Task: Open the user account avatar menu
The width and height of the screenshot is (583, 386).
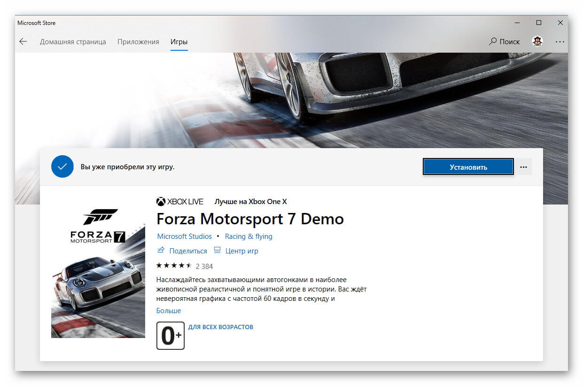Action: click(537, 41)
